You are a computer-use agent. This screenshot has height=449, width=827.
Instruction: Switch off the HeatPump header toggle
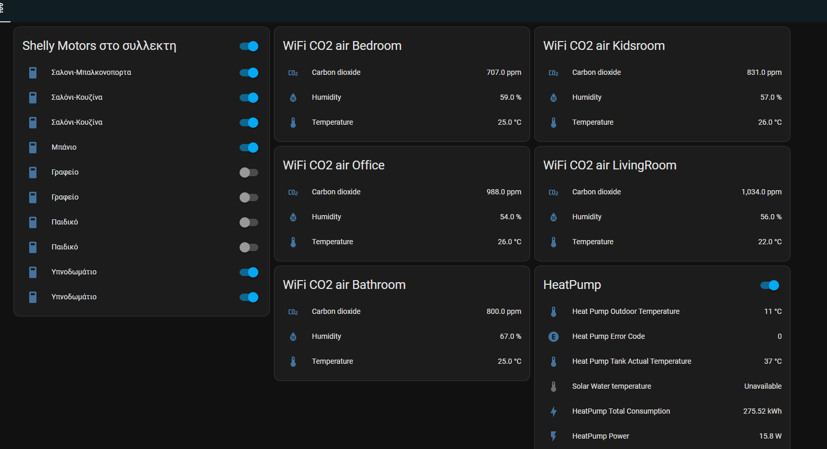click(770, 285)
